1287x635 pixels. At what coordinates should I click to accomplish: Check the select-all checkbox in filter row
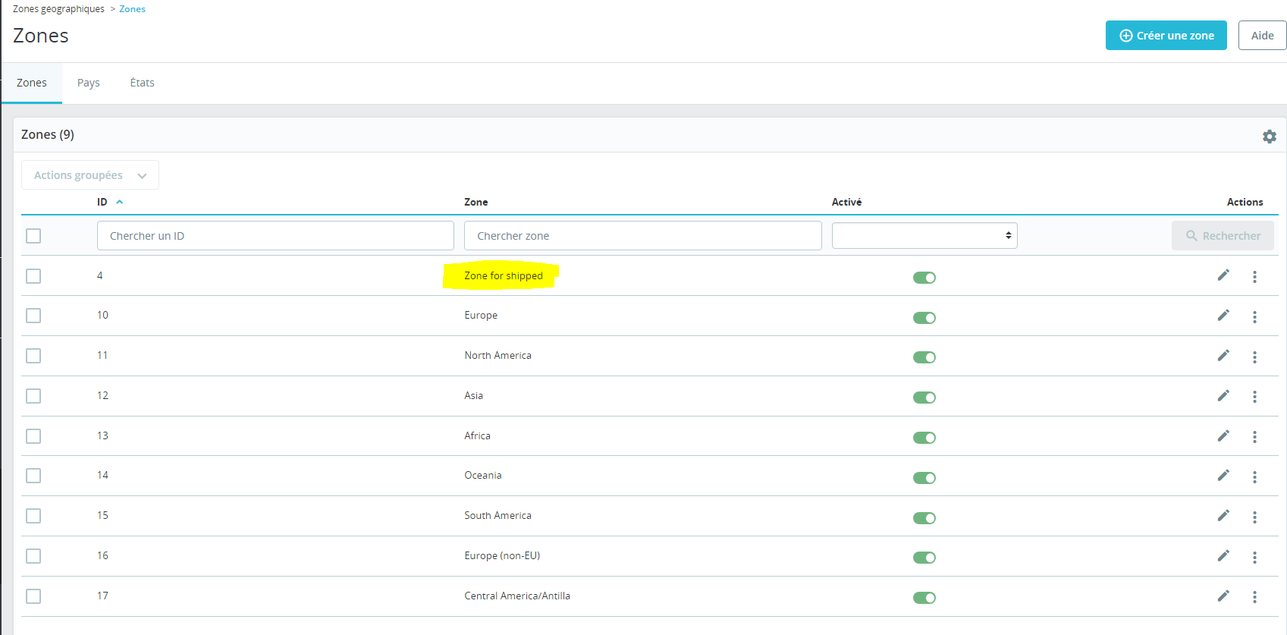[33, 236]
